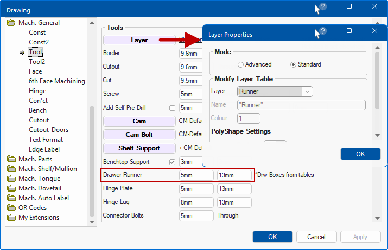
Task: Open the Hinge page in the tree
Action: pos(37,91)
